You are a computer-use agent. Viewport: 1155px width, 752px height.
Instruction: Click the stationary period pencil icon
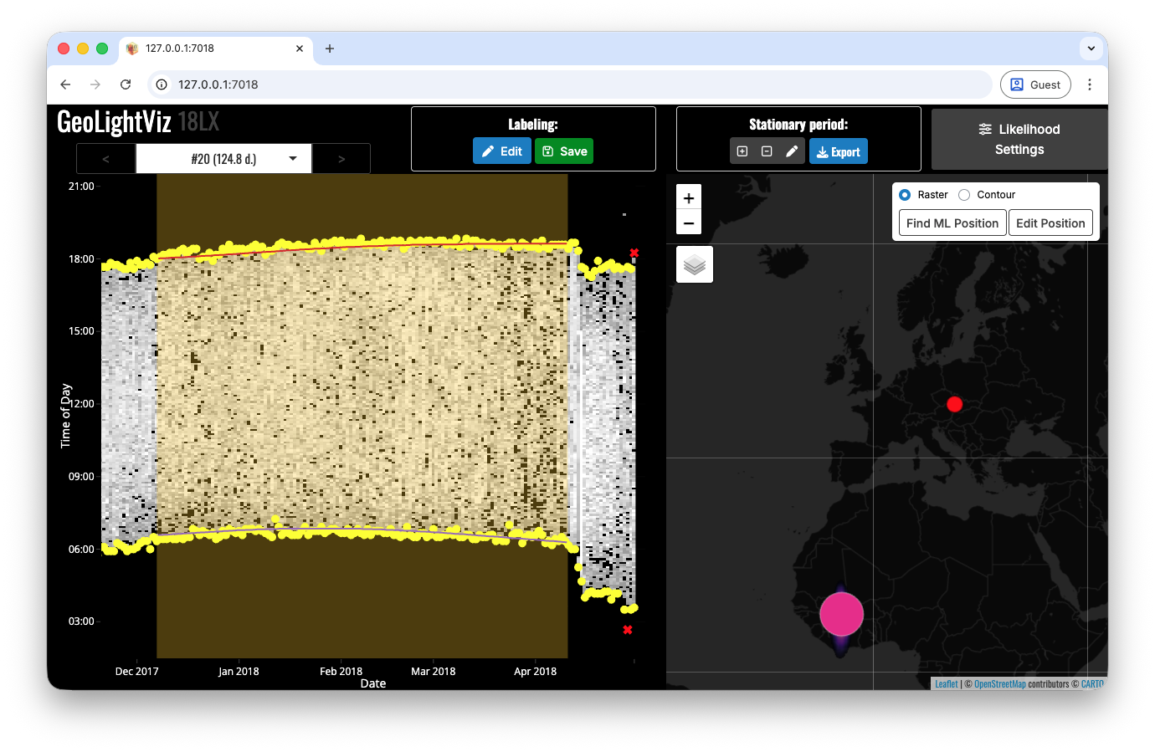(x=792, y=151)
